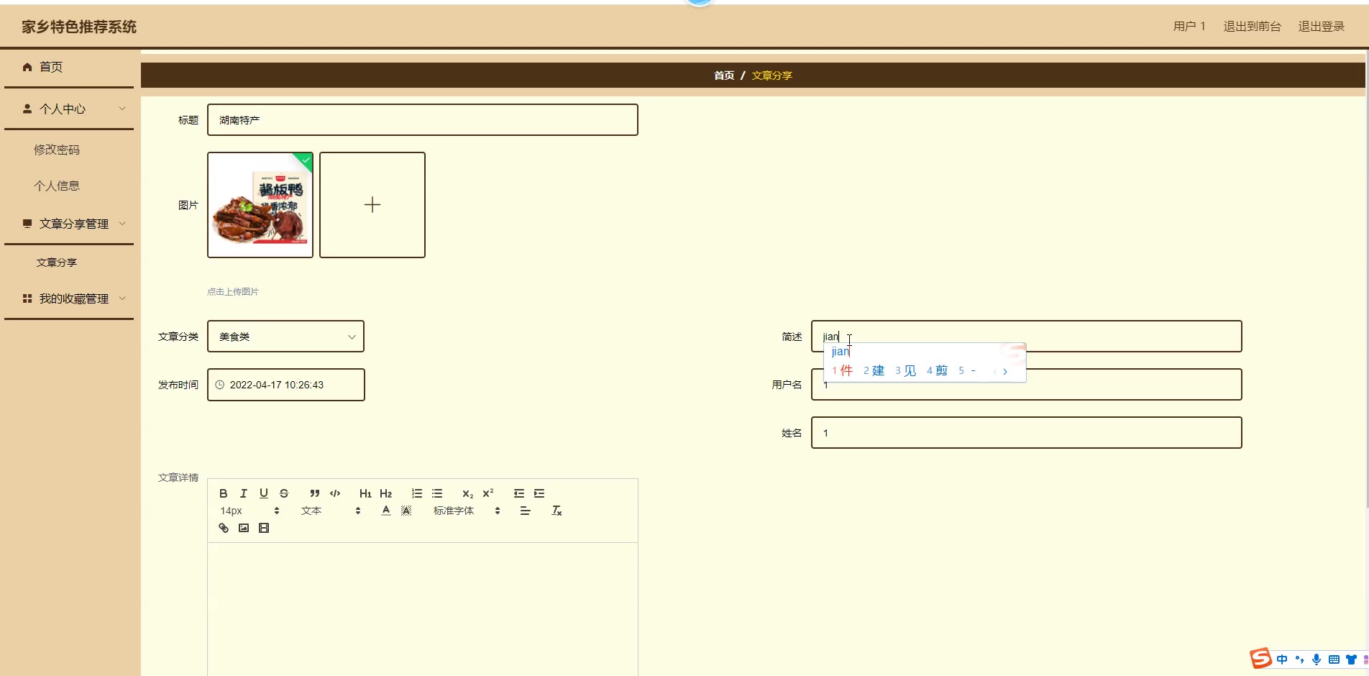Click the 用户 1 header label
Screen dimensions: 1369x676
pos(1189,27)
